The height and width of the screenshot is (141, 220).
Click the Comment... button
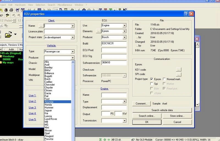pyautogui.click(x=141, y=104)
